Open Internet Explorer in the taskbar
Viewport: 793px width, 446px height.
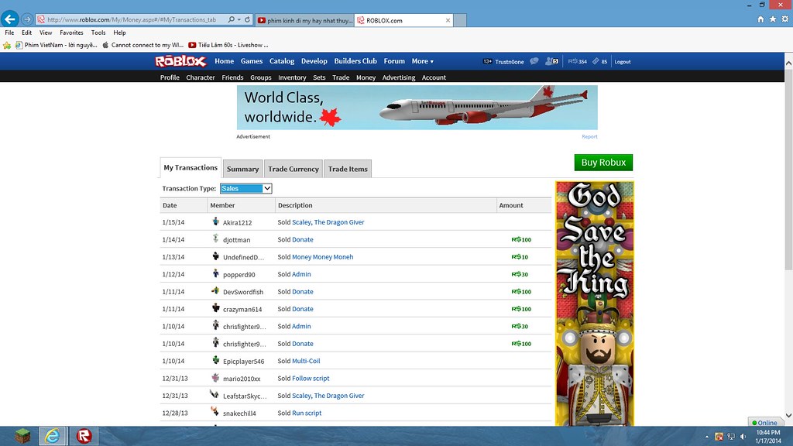[x=53, y=435]
